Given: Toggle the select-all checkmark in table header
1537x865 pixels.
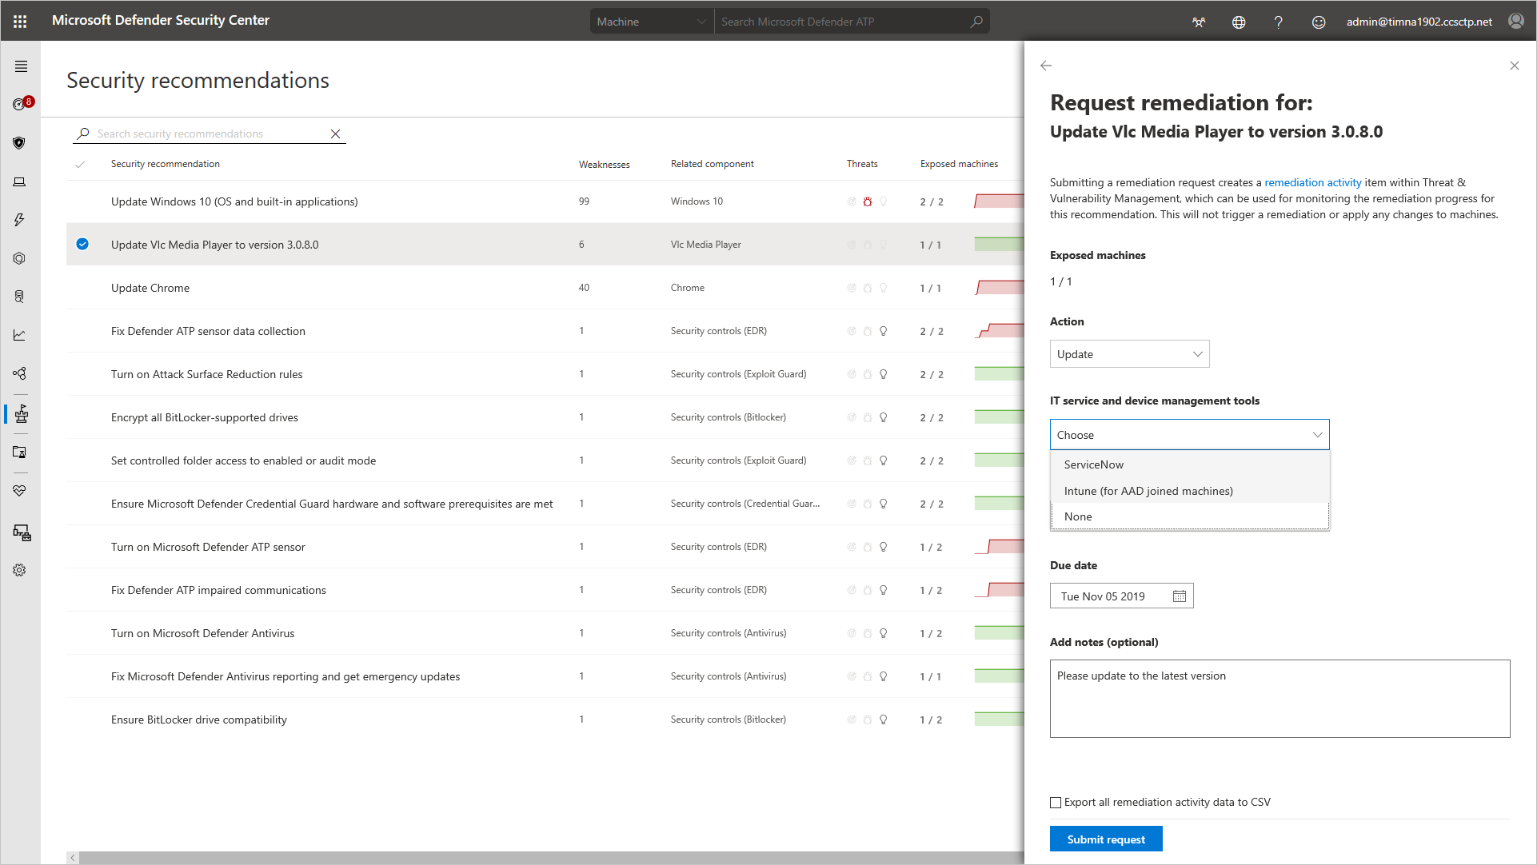Looking at the screenshot, I should (x=80, y=165).
